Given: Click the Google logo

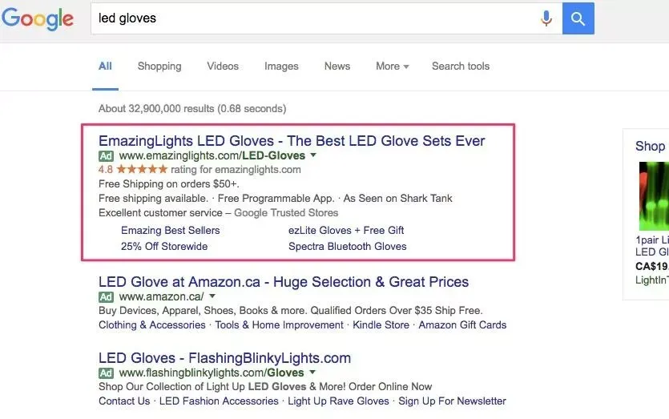Looking at the screenshot, I should pos(38,19).
